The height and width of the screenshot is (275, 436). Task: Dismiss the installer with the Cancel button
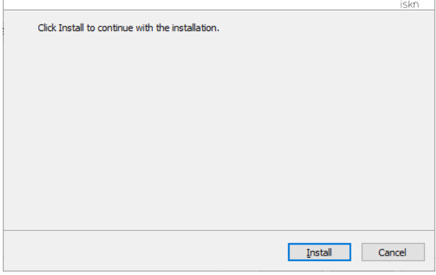393,252
